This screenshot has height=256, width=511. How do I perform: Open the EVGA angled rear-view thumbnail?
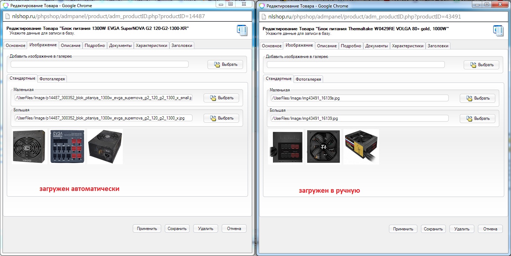click(105, 146)
